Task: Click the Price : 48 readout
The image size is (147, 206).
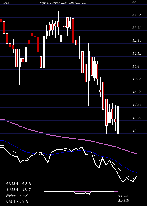Action: pyautogui.click(x=17, y=196)
